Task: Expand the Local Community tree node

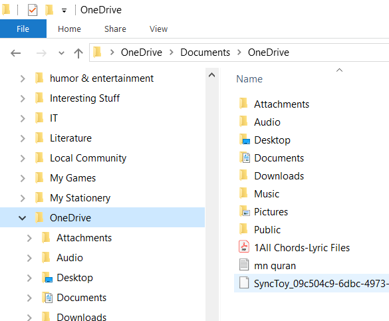Action: pos(23,158)
